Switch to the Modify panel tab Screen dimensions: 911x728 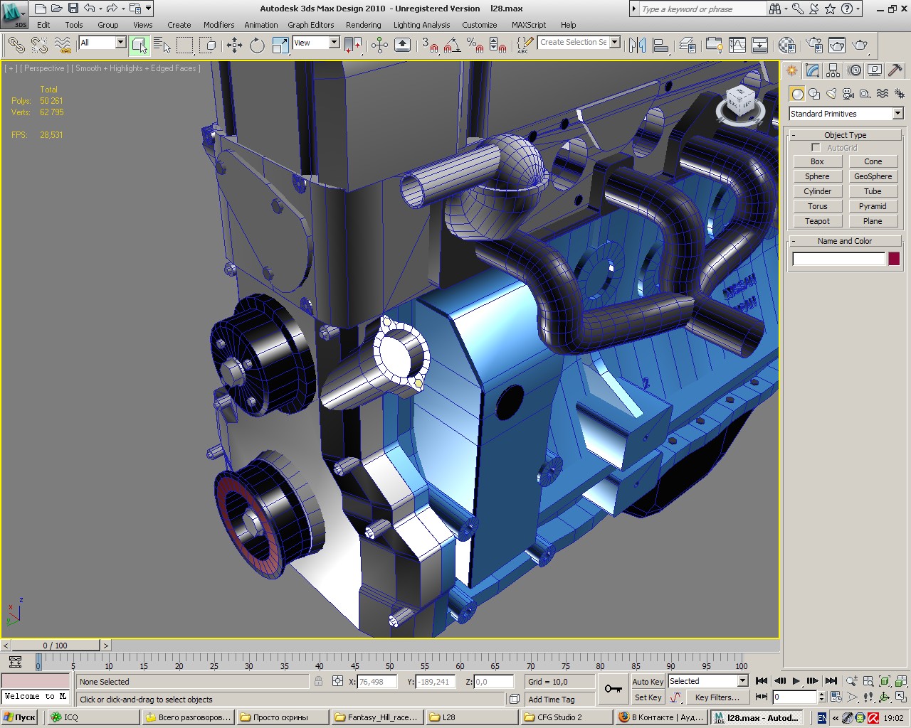tap(813, 70)
